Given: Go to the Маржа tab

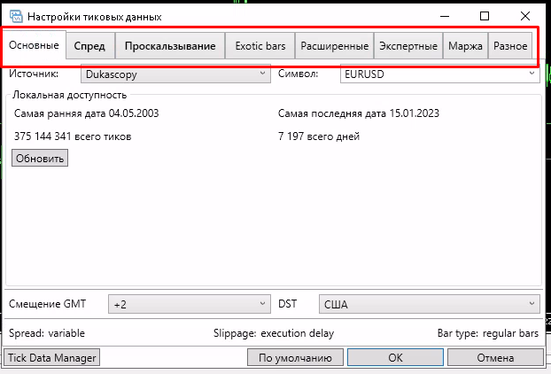Looking at the screenshot, I should pyautogui.click(x=465, y=46).
